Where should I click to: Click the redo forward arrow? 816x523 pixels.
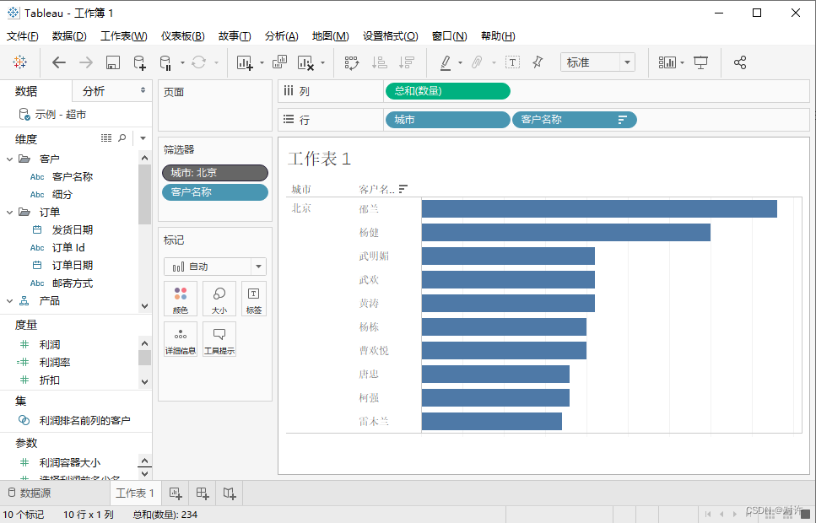(x=86, y=62)
